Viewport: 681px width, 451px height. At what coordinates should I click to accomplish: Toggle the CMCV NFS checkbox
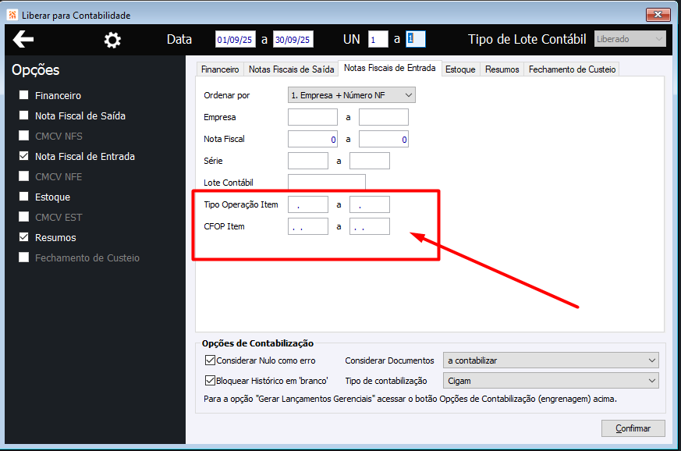[x=24, y=136]
